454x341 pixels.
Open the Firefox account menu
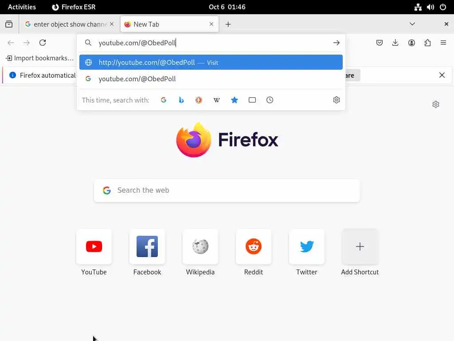coord(411,43)
